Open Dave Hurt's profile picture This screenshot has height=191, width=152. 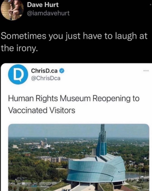pos(12,9)
